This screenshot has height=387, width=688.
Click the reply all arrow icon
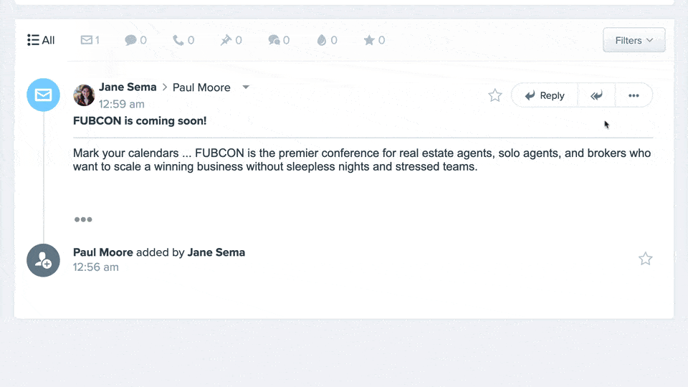click(x=596, y=95)
